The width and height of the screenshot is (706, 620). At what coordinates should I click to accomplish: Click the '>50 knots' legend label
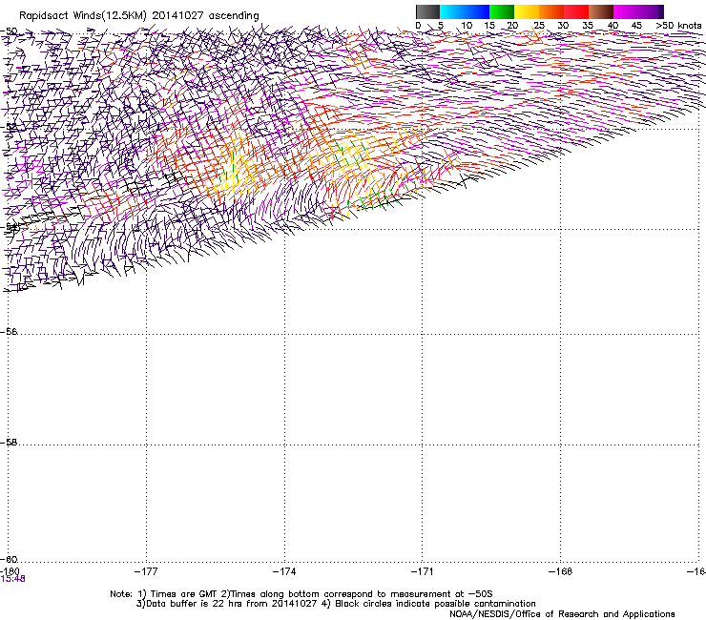point(678,26)
